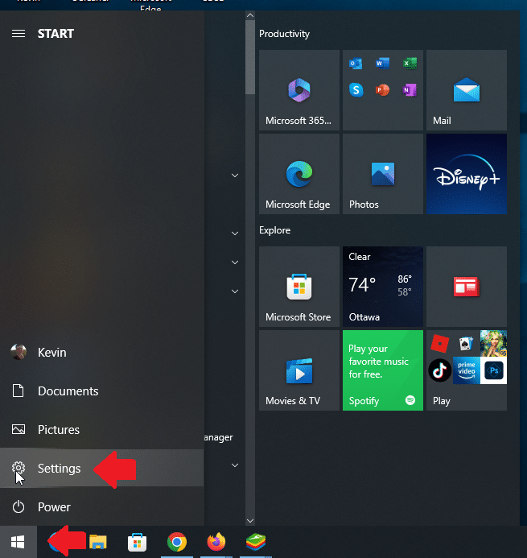Expand the second app list folder chevron
527x558 pixels.
coord(235,234)
